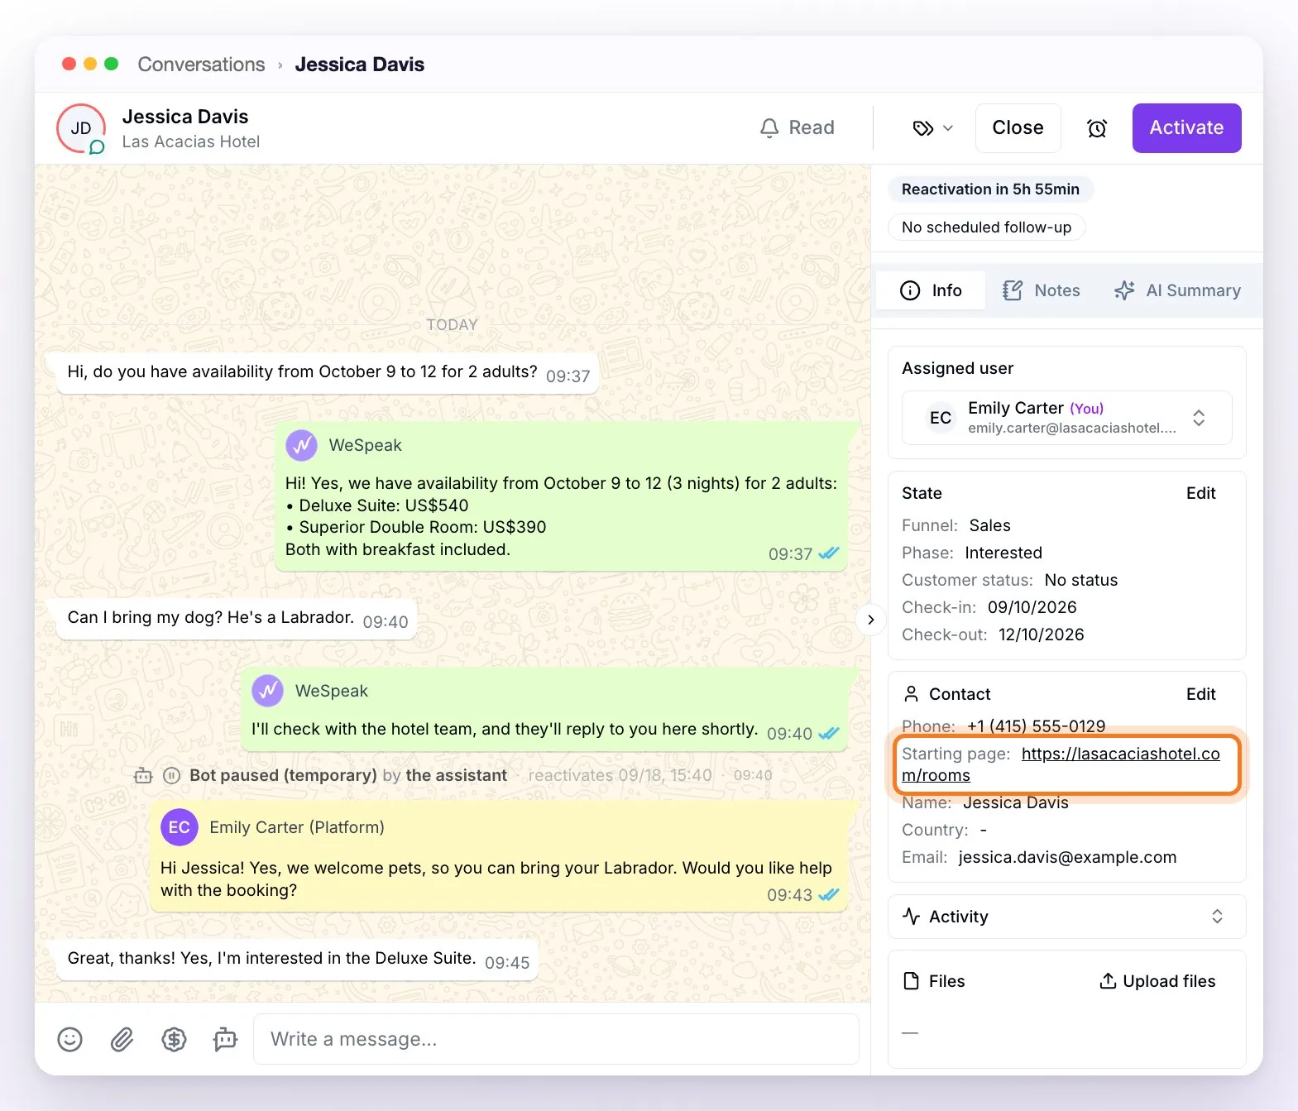Click the bell Read button
Viewport: 1298px width, 1111px height.
point(797,127)
